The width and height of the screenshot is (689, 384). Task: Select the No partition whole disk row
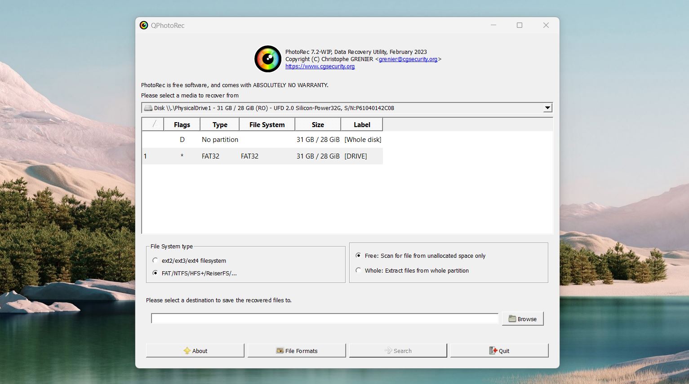click(262, 140)
